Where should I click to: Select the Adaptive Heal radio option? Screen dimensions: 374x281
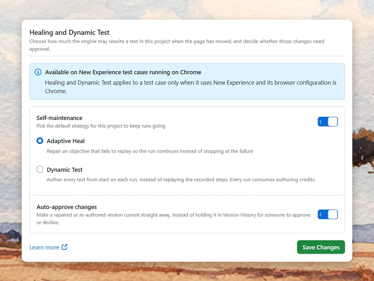(x=40, y=141)
